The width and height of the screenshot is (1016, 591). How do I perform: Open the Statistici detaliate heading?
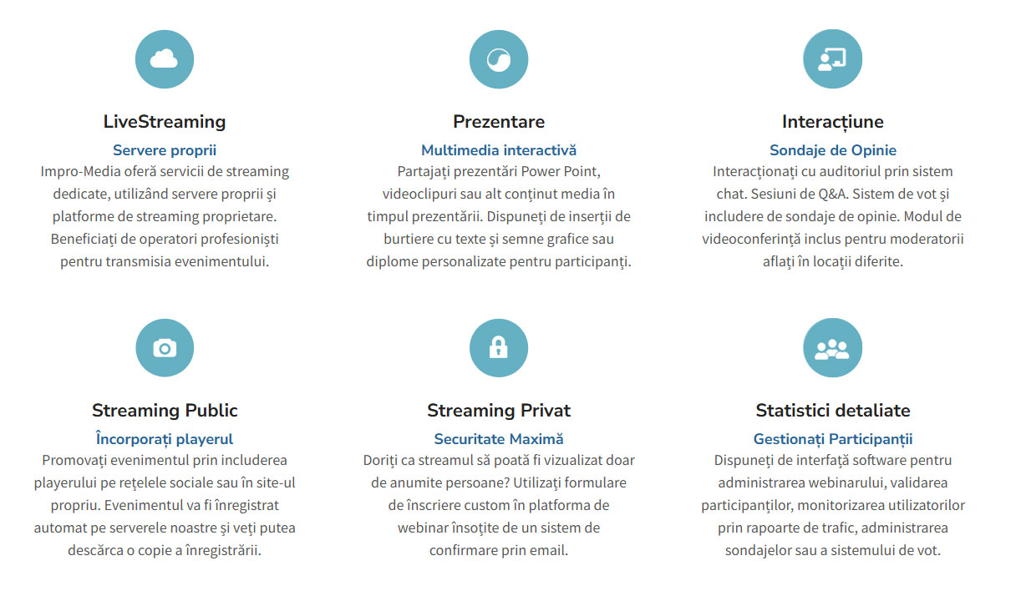point(833,411)
